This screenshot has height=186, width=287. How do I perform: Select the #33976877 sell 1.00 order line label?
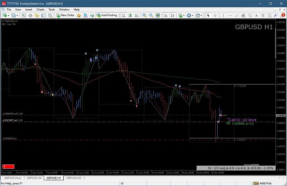pyautogui.click(x=13, y=120)
